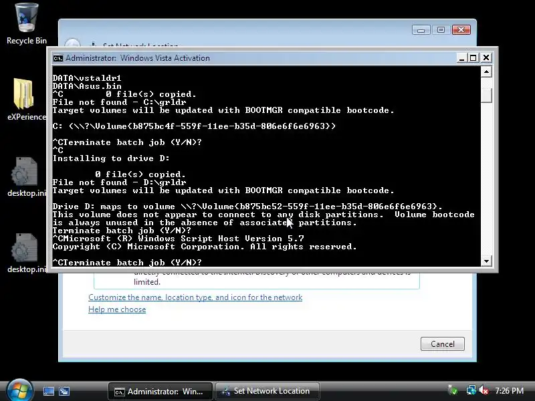
Task: Click Switch between windows quick launch icon
Action: click(64, 391)
